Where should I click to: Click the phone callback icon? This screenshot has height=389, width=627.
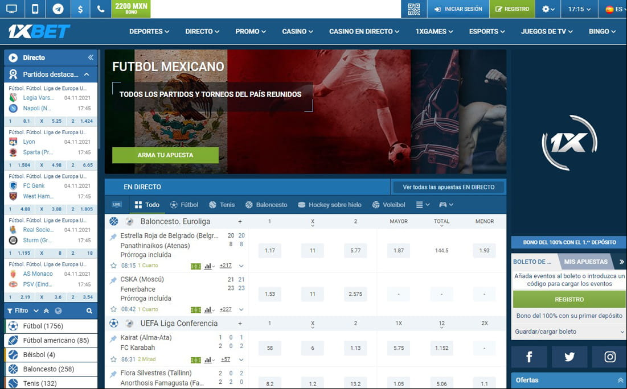(x=101, y=9)
